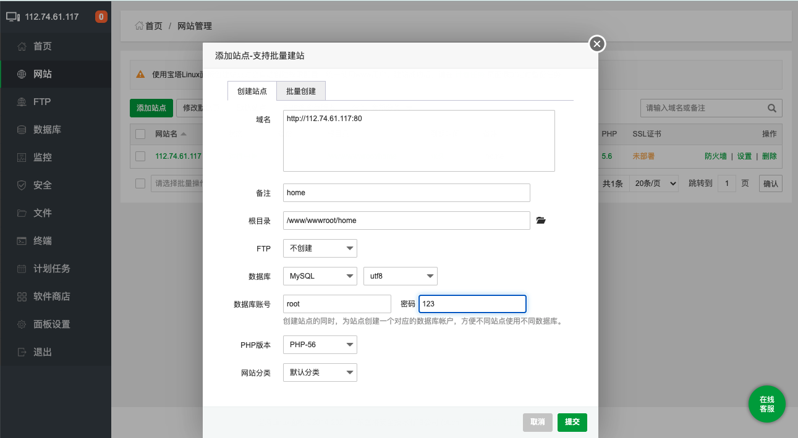
Task: Click the PHP version 5.6 value
Action: pos(607,156)
